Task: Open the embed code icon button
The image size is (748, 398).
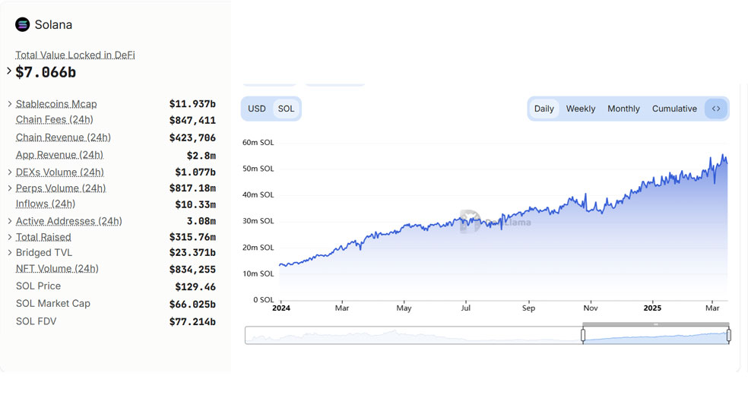Action: (x=715, y=109)
